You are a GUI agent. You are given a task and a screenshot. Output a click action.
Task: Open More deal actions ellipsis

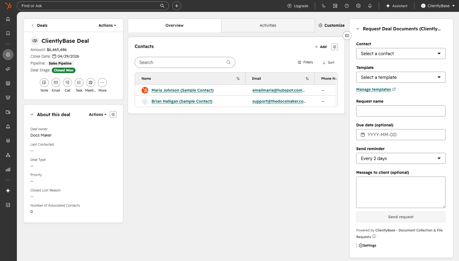point(102,82)
